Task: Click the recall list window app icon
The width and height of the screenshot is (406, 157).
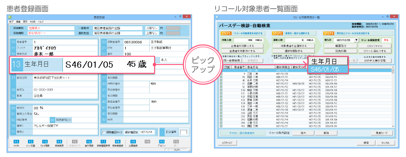Action: coord(217,17)
